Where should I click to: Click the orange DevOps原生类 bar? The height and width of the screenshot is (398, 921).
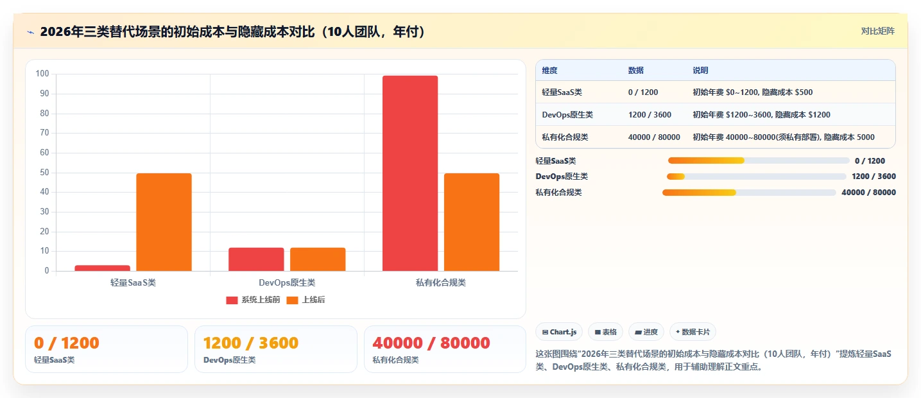tap(318, 259)
